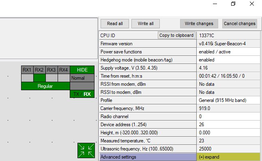Select the Radio channel label
This screenshot has height=161, width=262.
[x=114, y=117]
